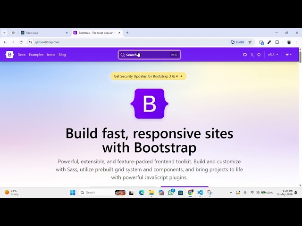Open a new browser tab
Viewport: 302px width, 226px height.
point(127,33)
